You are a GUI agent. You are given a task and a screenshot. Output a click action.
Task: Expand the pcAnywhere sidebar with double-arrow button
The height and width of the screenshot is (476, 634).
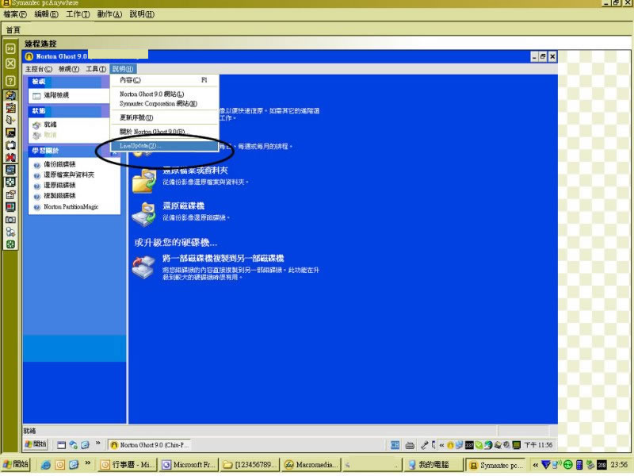(10, 48)
